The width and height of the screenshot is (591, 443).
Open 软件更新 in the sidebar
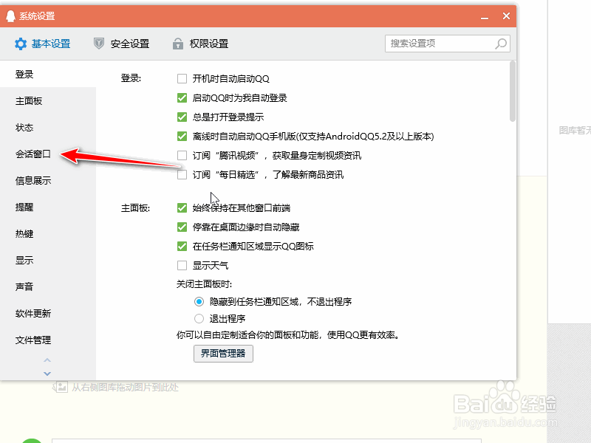(x=48, y=313)
